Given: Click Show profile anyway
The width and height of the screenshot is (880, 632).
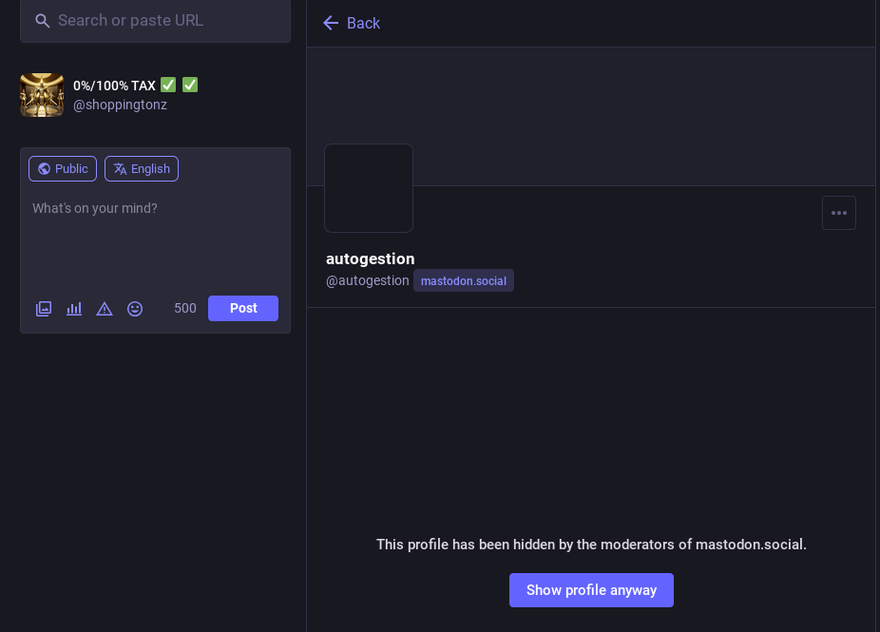Looking at the screenshot, I should pyautogui.click(x=591, y=590).
